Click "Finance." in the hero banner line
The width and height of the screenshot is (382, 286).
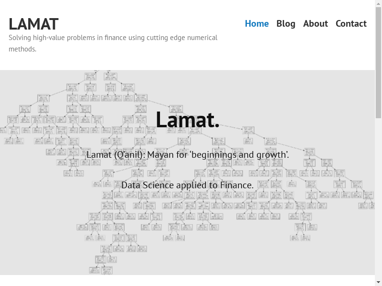[x=237, y=185]
